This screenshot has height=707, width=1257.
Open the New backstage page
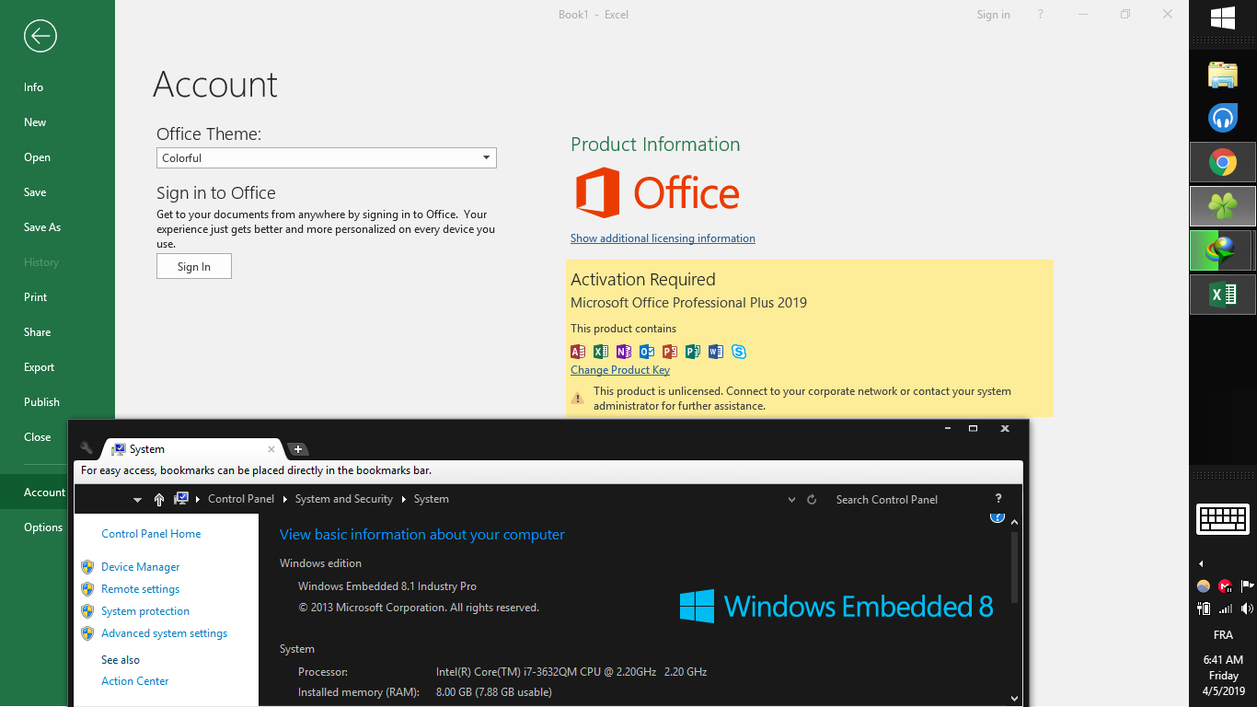click(57, 122)
